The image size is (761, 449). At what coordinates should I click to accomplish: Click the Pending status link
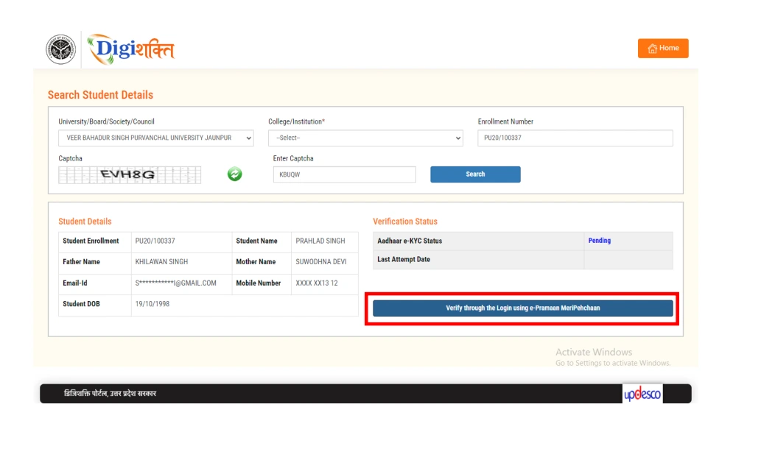coord(599,241)
